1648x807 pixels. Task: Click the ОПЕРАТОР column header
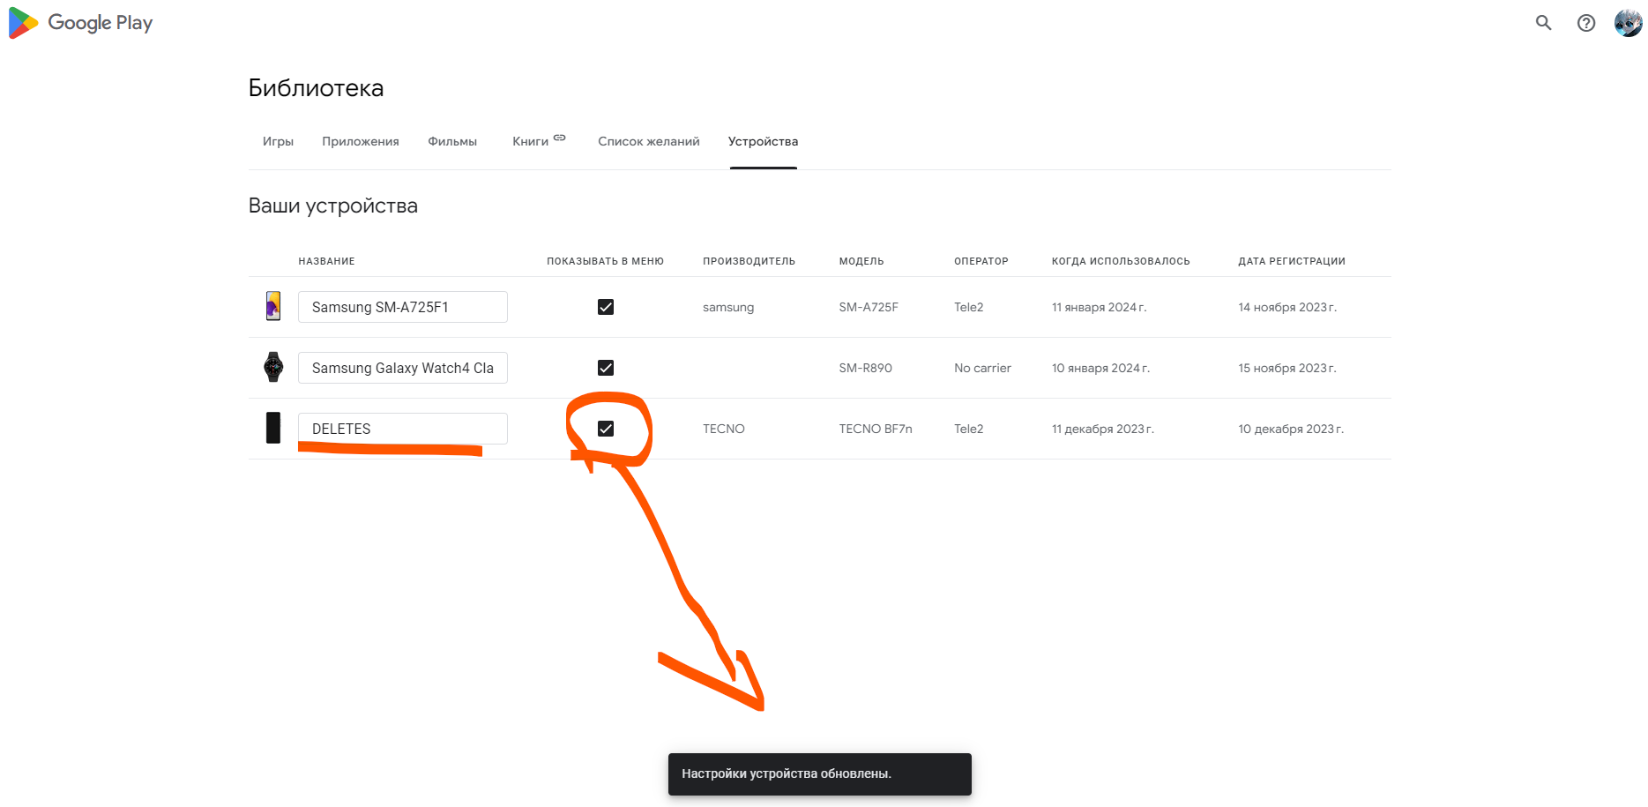(981, 261)
